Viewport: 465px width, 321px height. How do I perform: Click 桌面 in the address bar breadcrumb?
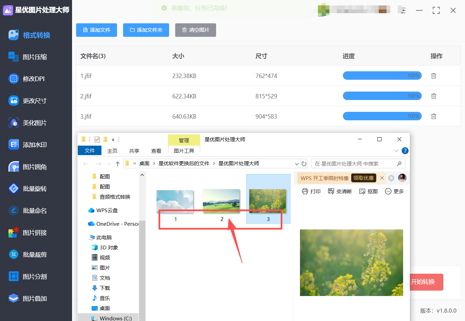click(x=144, y=164)
